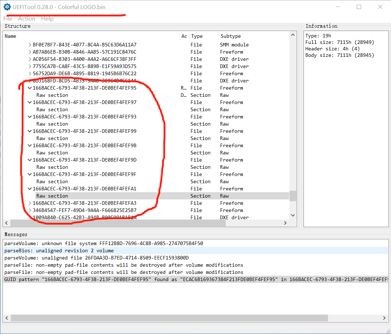Screen dimensions: 391x334
Task: Click Structure horizontal scroll right arrow
Action: coord(285,223)
